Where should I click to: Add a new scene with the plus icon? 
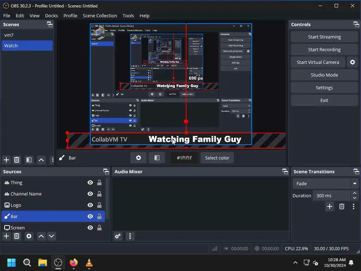(x=6, y=160)
